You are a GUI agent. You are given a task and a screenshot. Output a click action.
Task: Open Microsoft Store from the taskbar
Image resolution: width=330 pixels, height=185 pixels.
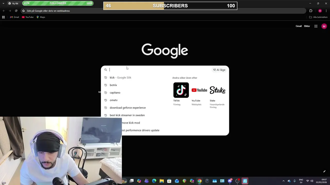169,181
